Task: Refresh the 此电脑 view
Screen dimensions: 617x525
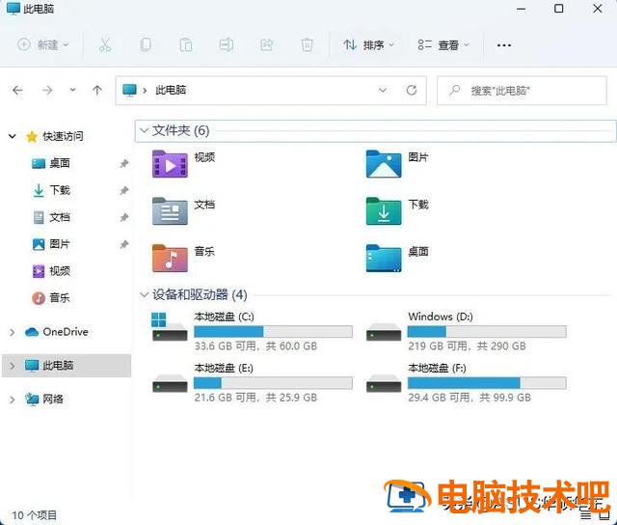Action: 412,90
